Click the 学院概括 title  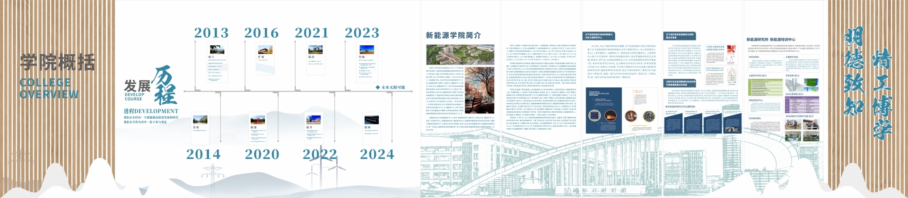[57, 62]
